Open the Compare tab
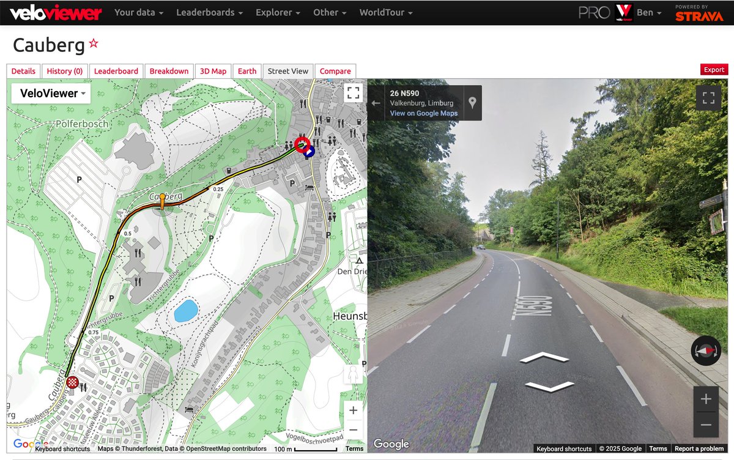Viewport: 734px width, 460px height. click(335, 71)
